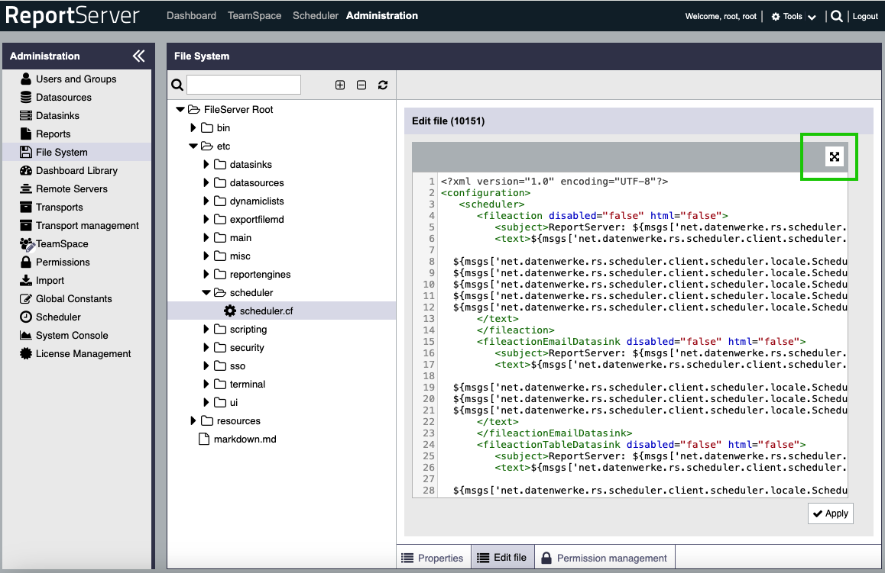Log out of ReportServer
Image resolution: width=885 pixels, height=573 pixels.
coord(865,16)
